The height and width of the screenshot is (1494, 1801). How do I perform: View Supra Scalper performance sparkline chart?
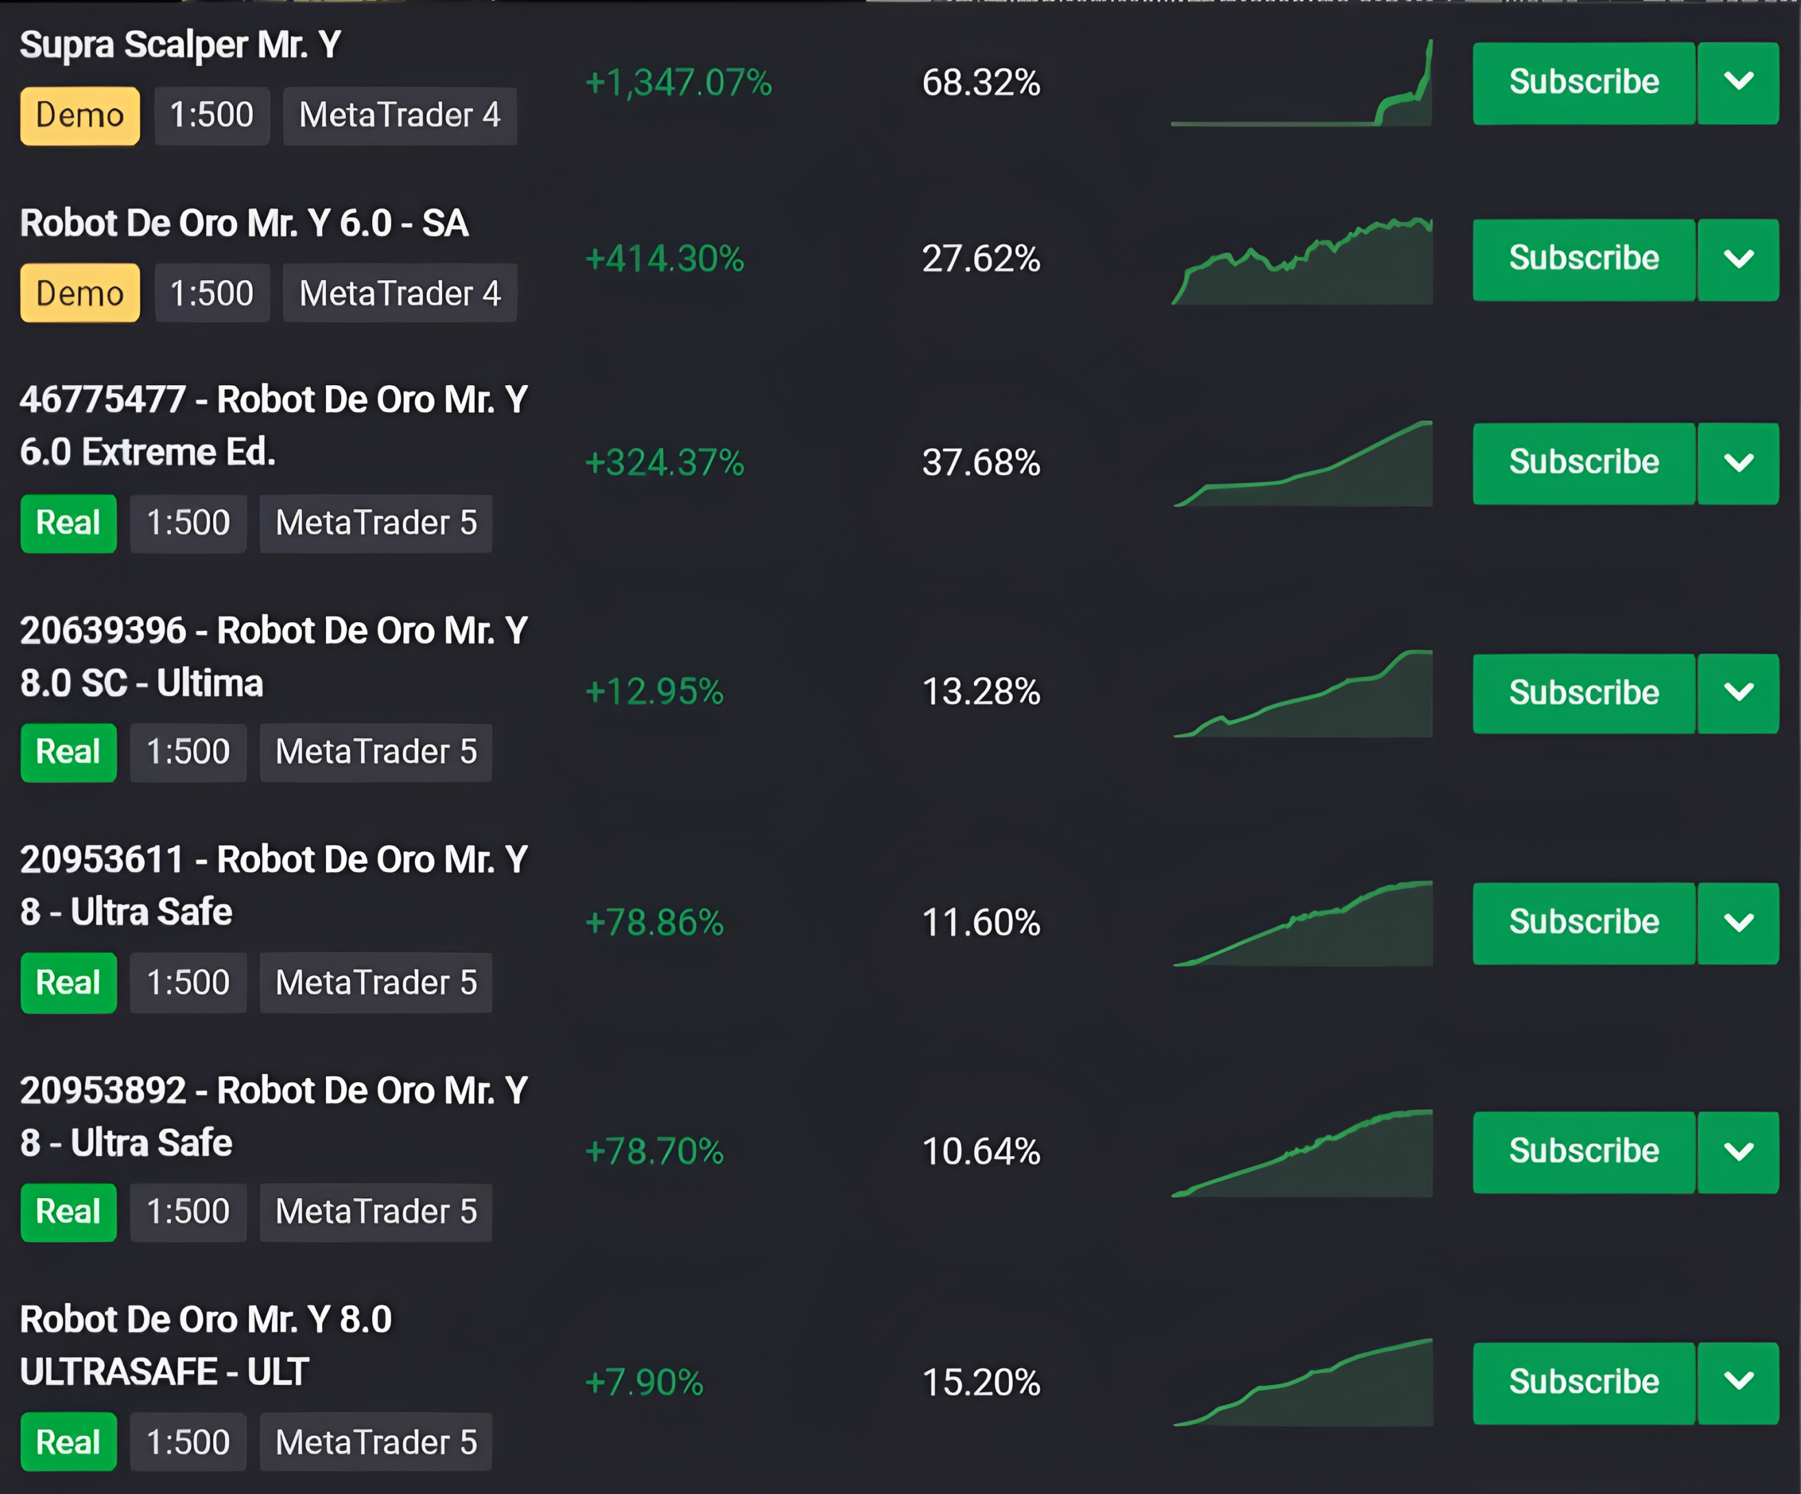[1302, 82]
